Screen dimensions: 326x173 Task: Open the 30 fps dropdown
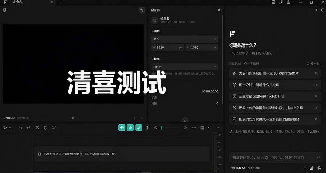[185, 67]
